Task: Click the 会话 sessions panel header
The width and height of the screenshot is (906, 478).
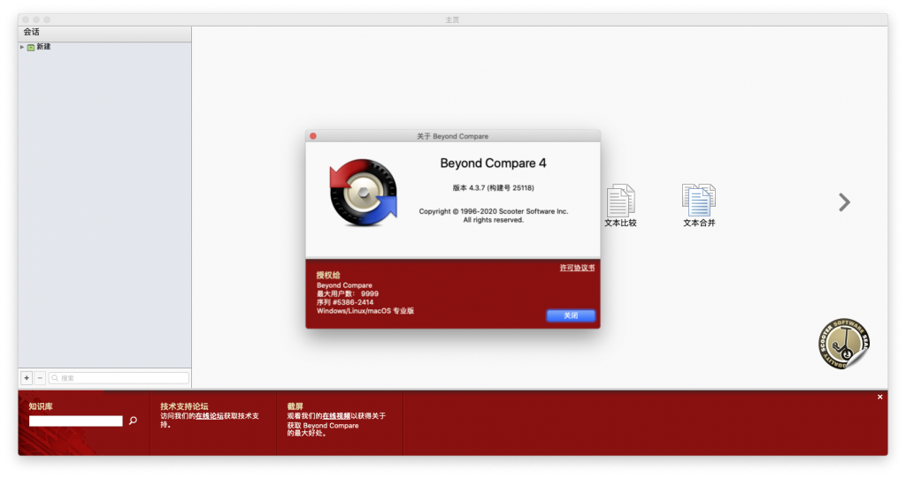Action: 104,33
